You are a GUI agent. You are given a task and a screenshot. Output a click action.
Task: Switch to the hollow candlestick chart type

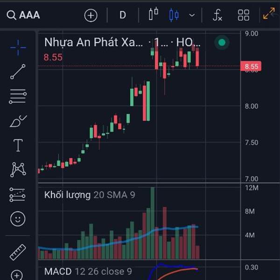(x=154, y=14)
